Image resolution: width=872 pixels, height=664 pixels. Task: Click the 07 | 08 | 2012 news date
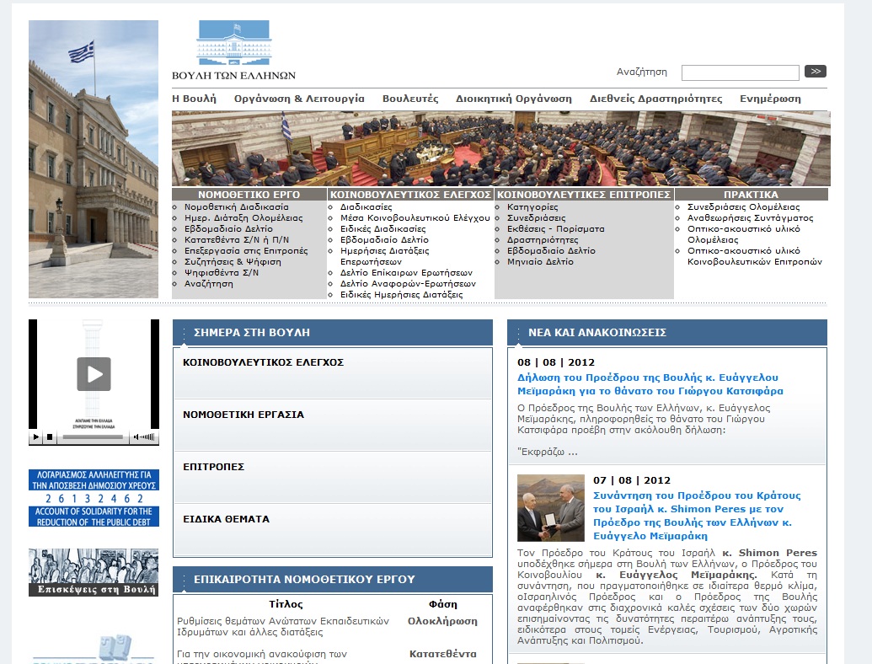(x=632, y=480)
